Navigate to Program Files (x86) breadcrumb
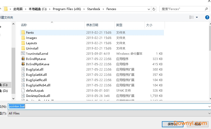This screenshot has width=211, height=129. click(x=66, y=9)
